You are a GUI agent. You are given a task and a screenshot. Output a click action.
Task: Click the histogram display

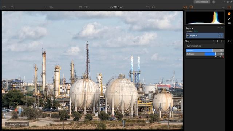pyautogui.click(x=205, y=18)
